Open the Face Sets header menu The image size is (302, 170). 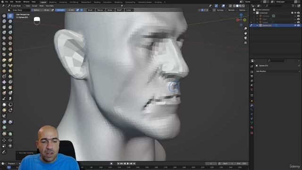50,6
